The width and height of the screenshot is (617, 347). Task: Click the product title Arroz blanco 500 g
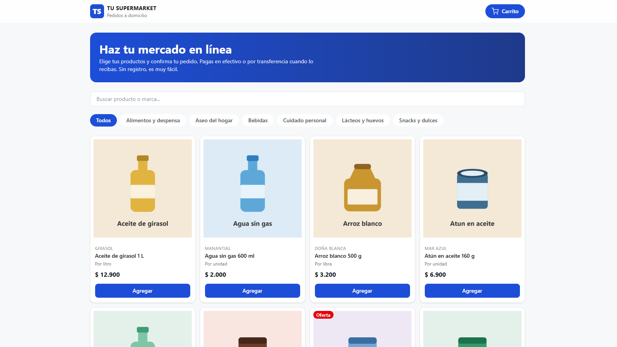pyautogui.click(x=338, y=256)
